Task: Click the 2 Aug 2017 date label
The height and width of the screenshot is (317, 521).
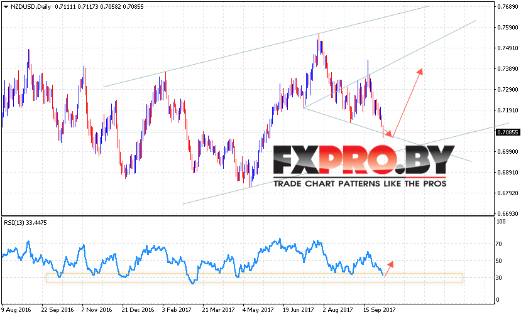Action: pyautogui.click(x=338, y=310)
